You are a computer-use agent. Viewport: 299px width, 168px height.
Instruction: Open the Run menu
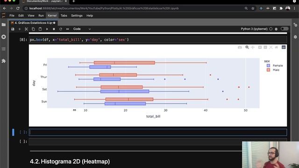click(x=41, y=15)
